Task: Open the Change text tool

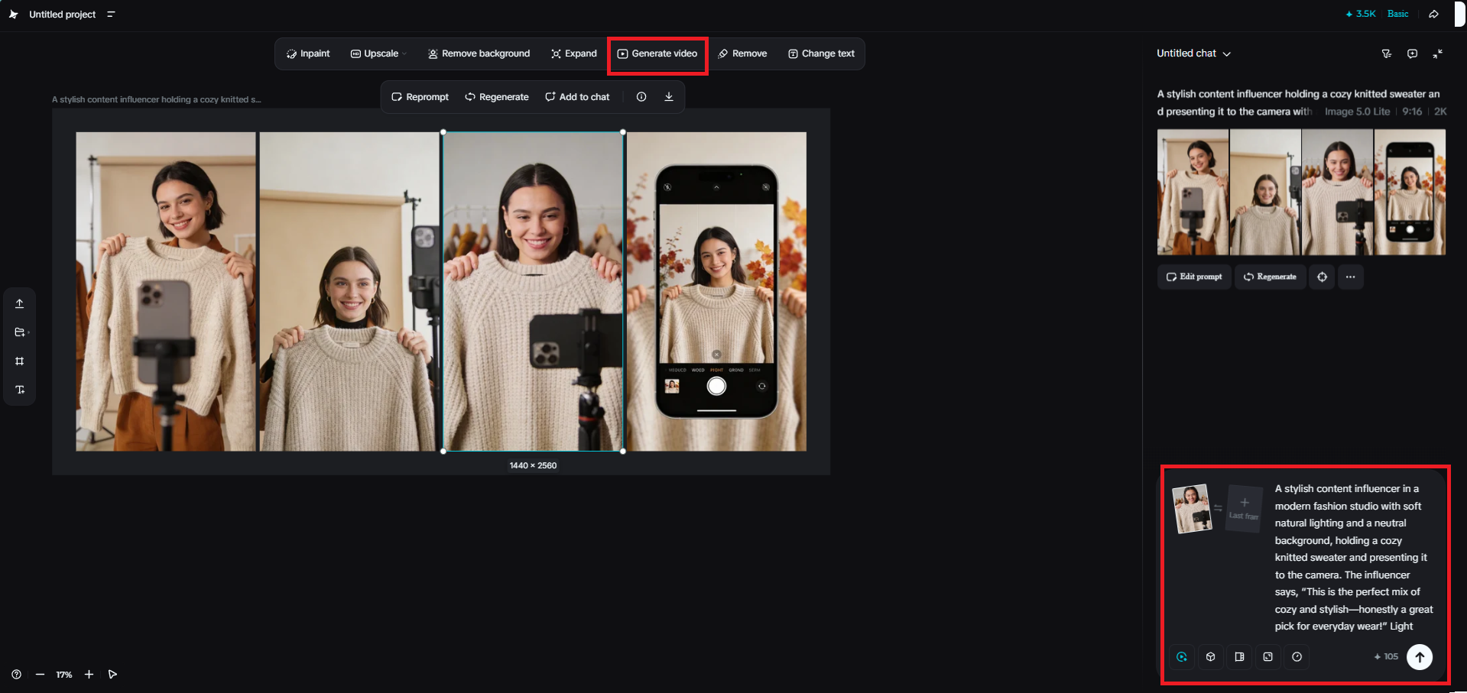Action: point(821,53)
